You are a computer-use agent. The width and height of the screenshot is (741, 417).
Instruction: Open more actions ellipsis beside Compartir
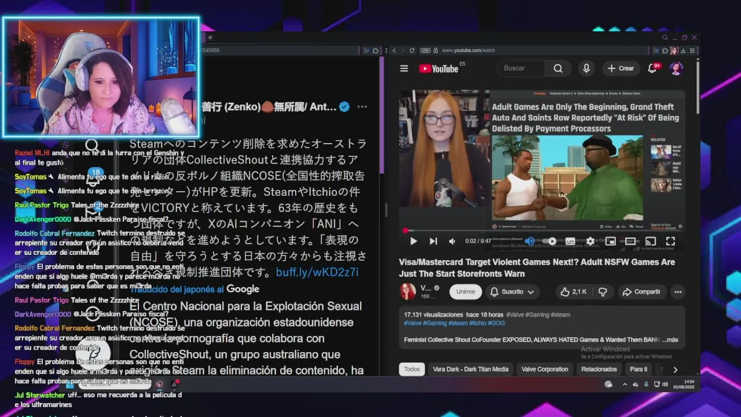tap(678, 292)
